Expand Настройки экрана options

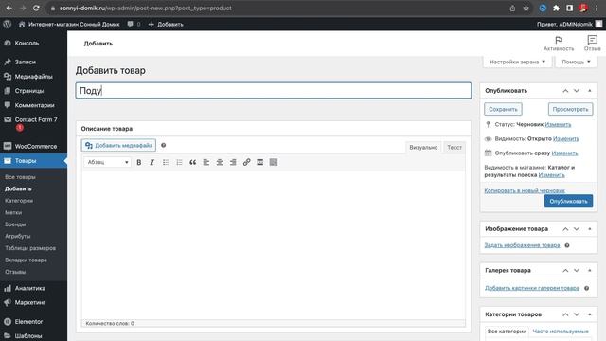(517, 62)
